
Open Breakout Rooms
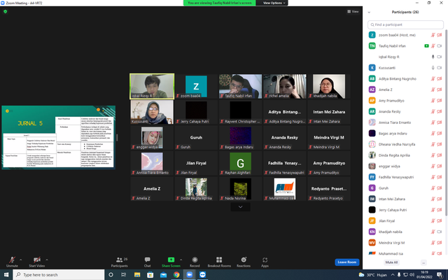tap(219, 262)
